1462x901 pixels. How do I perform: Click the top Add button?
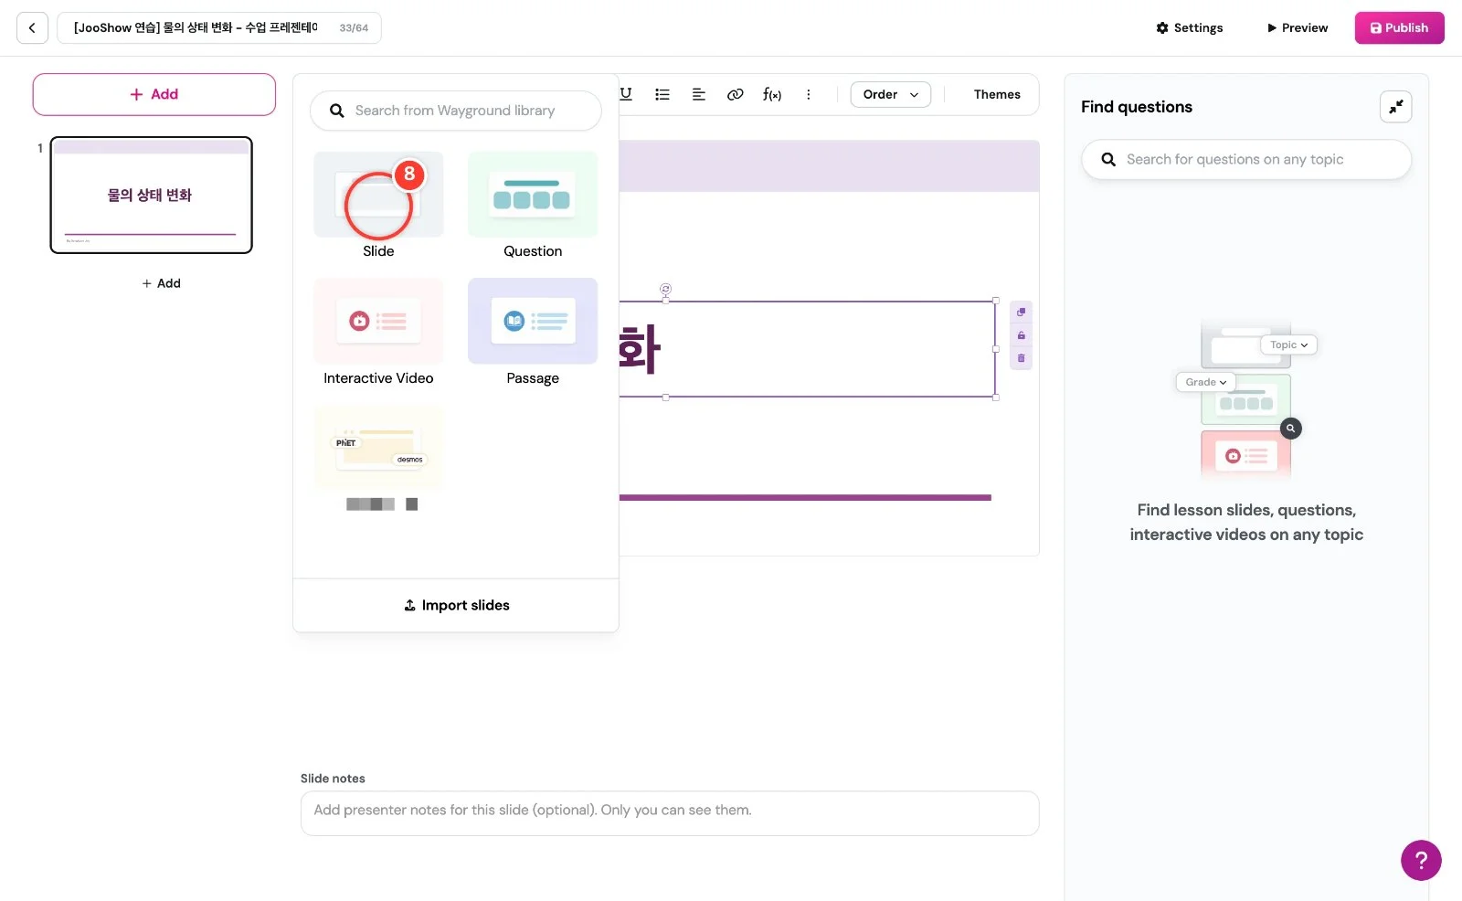(x=154, y=94)
